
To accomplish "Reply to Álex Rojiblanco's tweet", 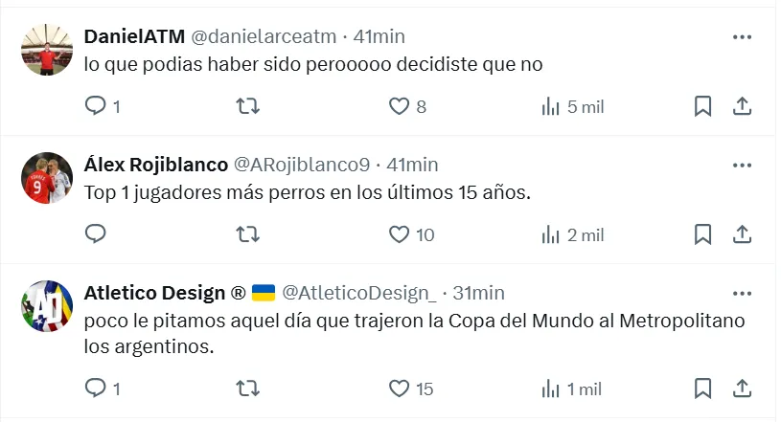I will tap(96, 233).
